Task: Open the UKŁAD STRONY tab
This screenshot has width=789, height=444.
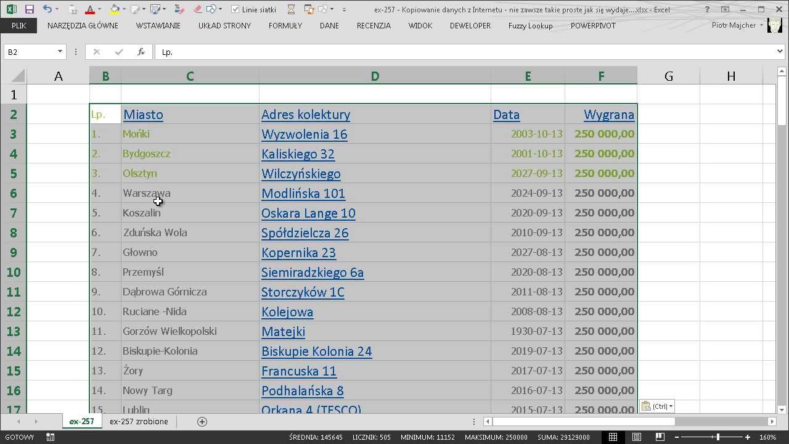Action: point(224,26)
